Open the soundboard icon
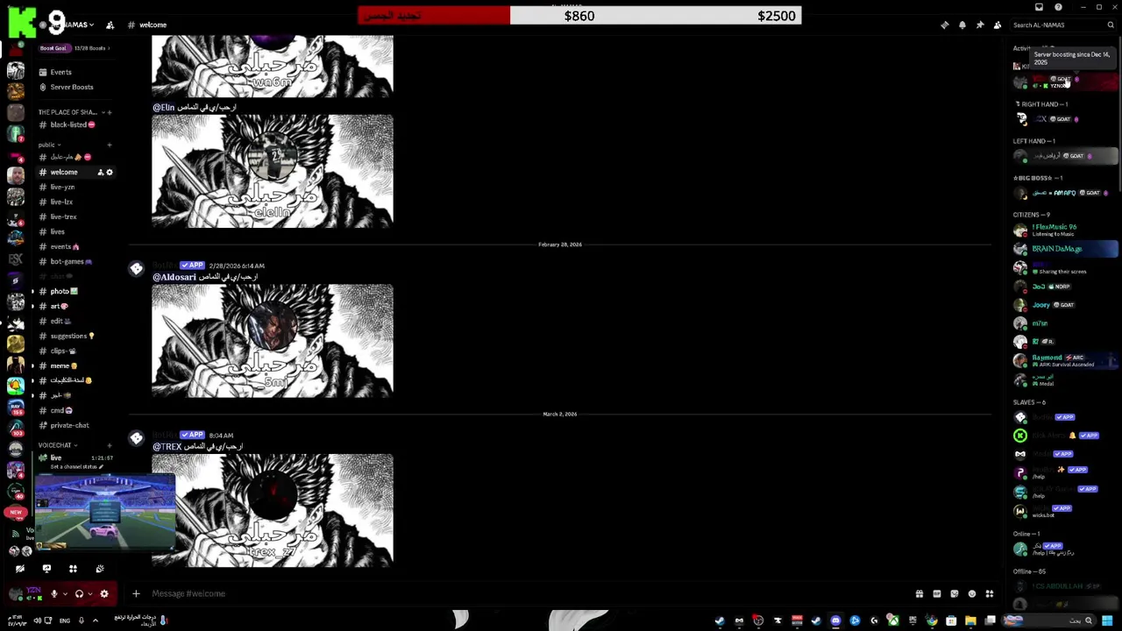1122x631 pixels. tap(100, 569)
